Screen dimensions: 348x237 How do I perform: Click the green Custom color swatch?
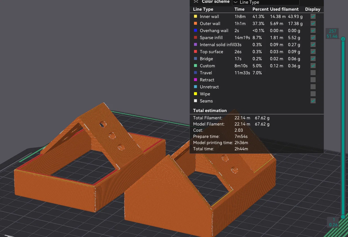195,66
